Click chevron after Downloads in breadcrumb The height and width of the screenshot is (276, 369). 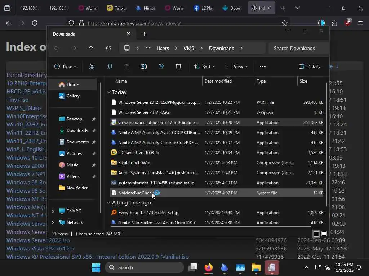tap(241, 48)
